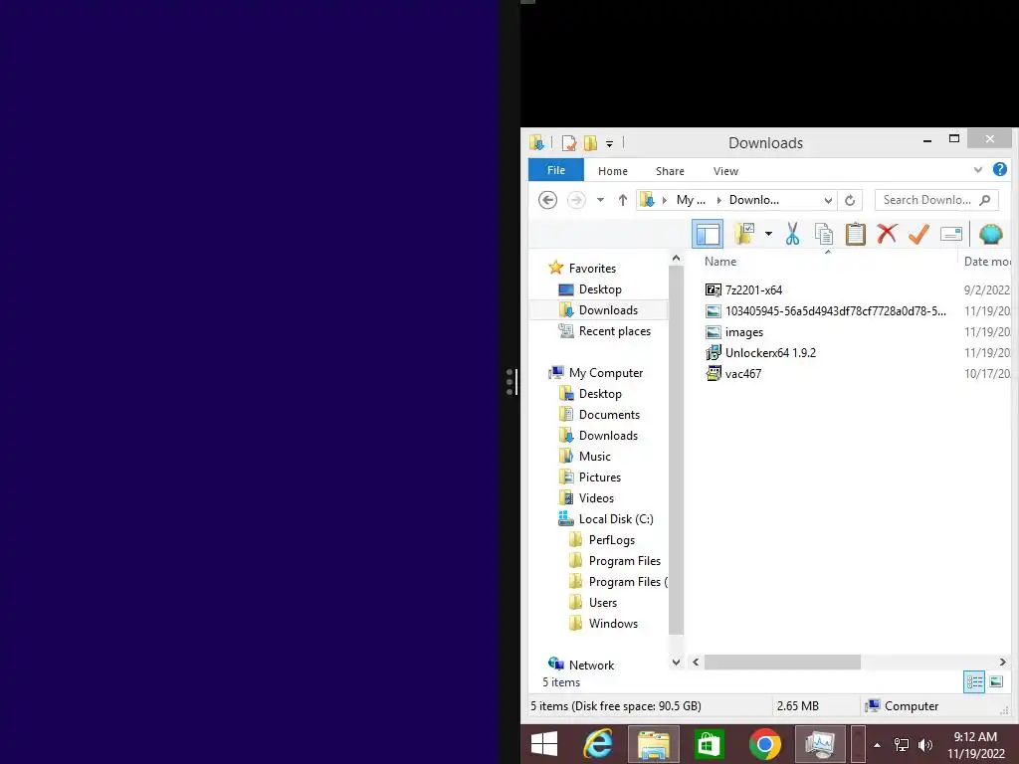Open the Windows Start button
This screenshot has height=764, width=1019.
coord(544,744)
